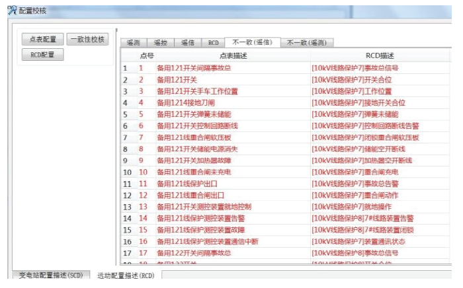
Task: Select the 不一致(遥测) tab
Action: pyautogui.click(x=307, y=43)
